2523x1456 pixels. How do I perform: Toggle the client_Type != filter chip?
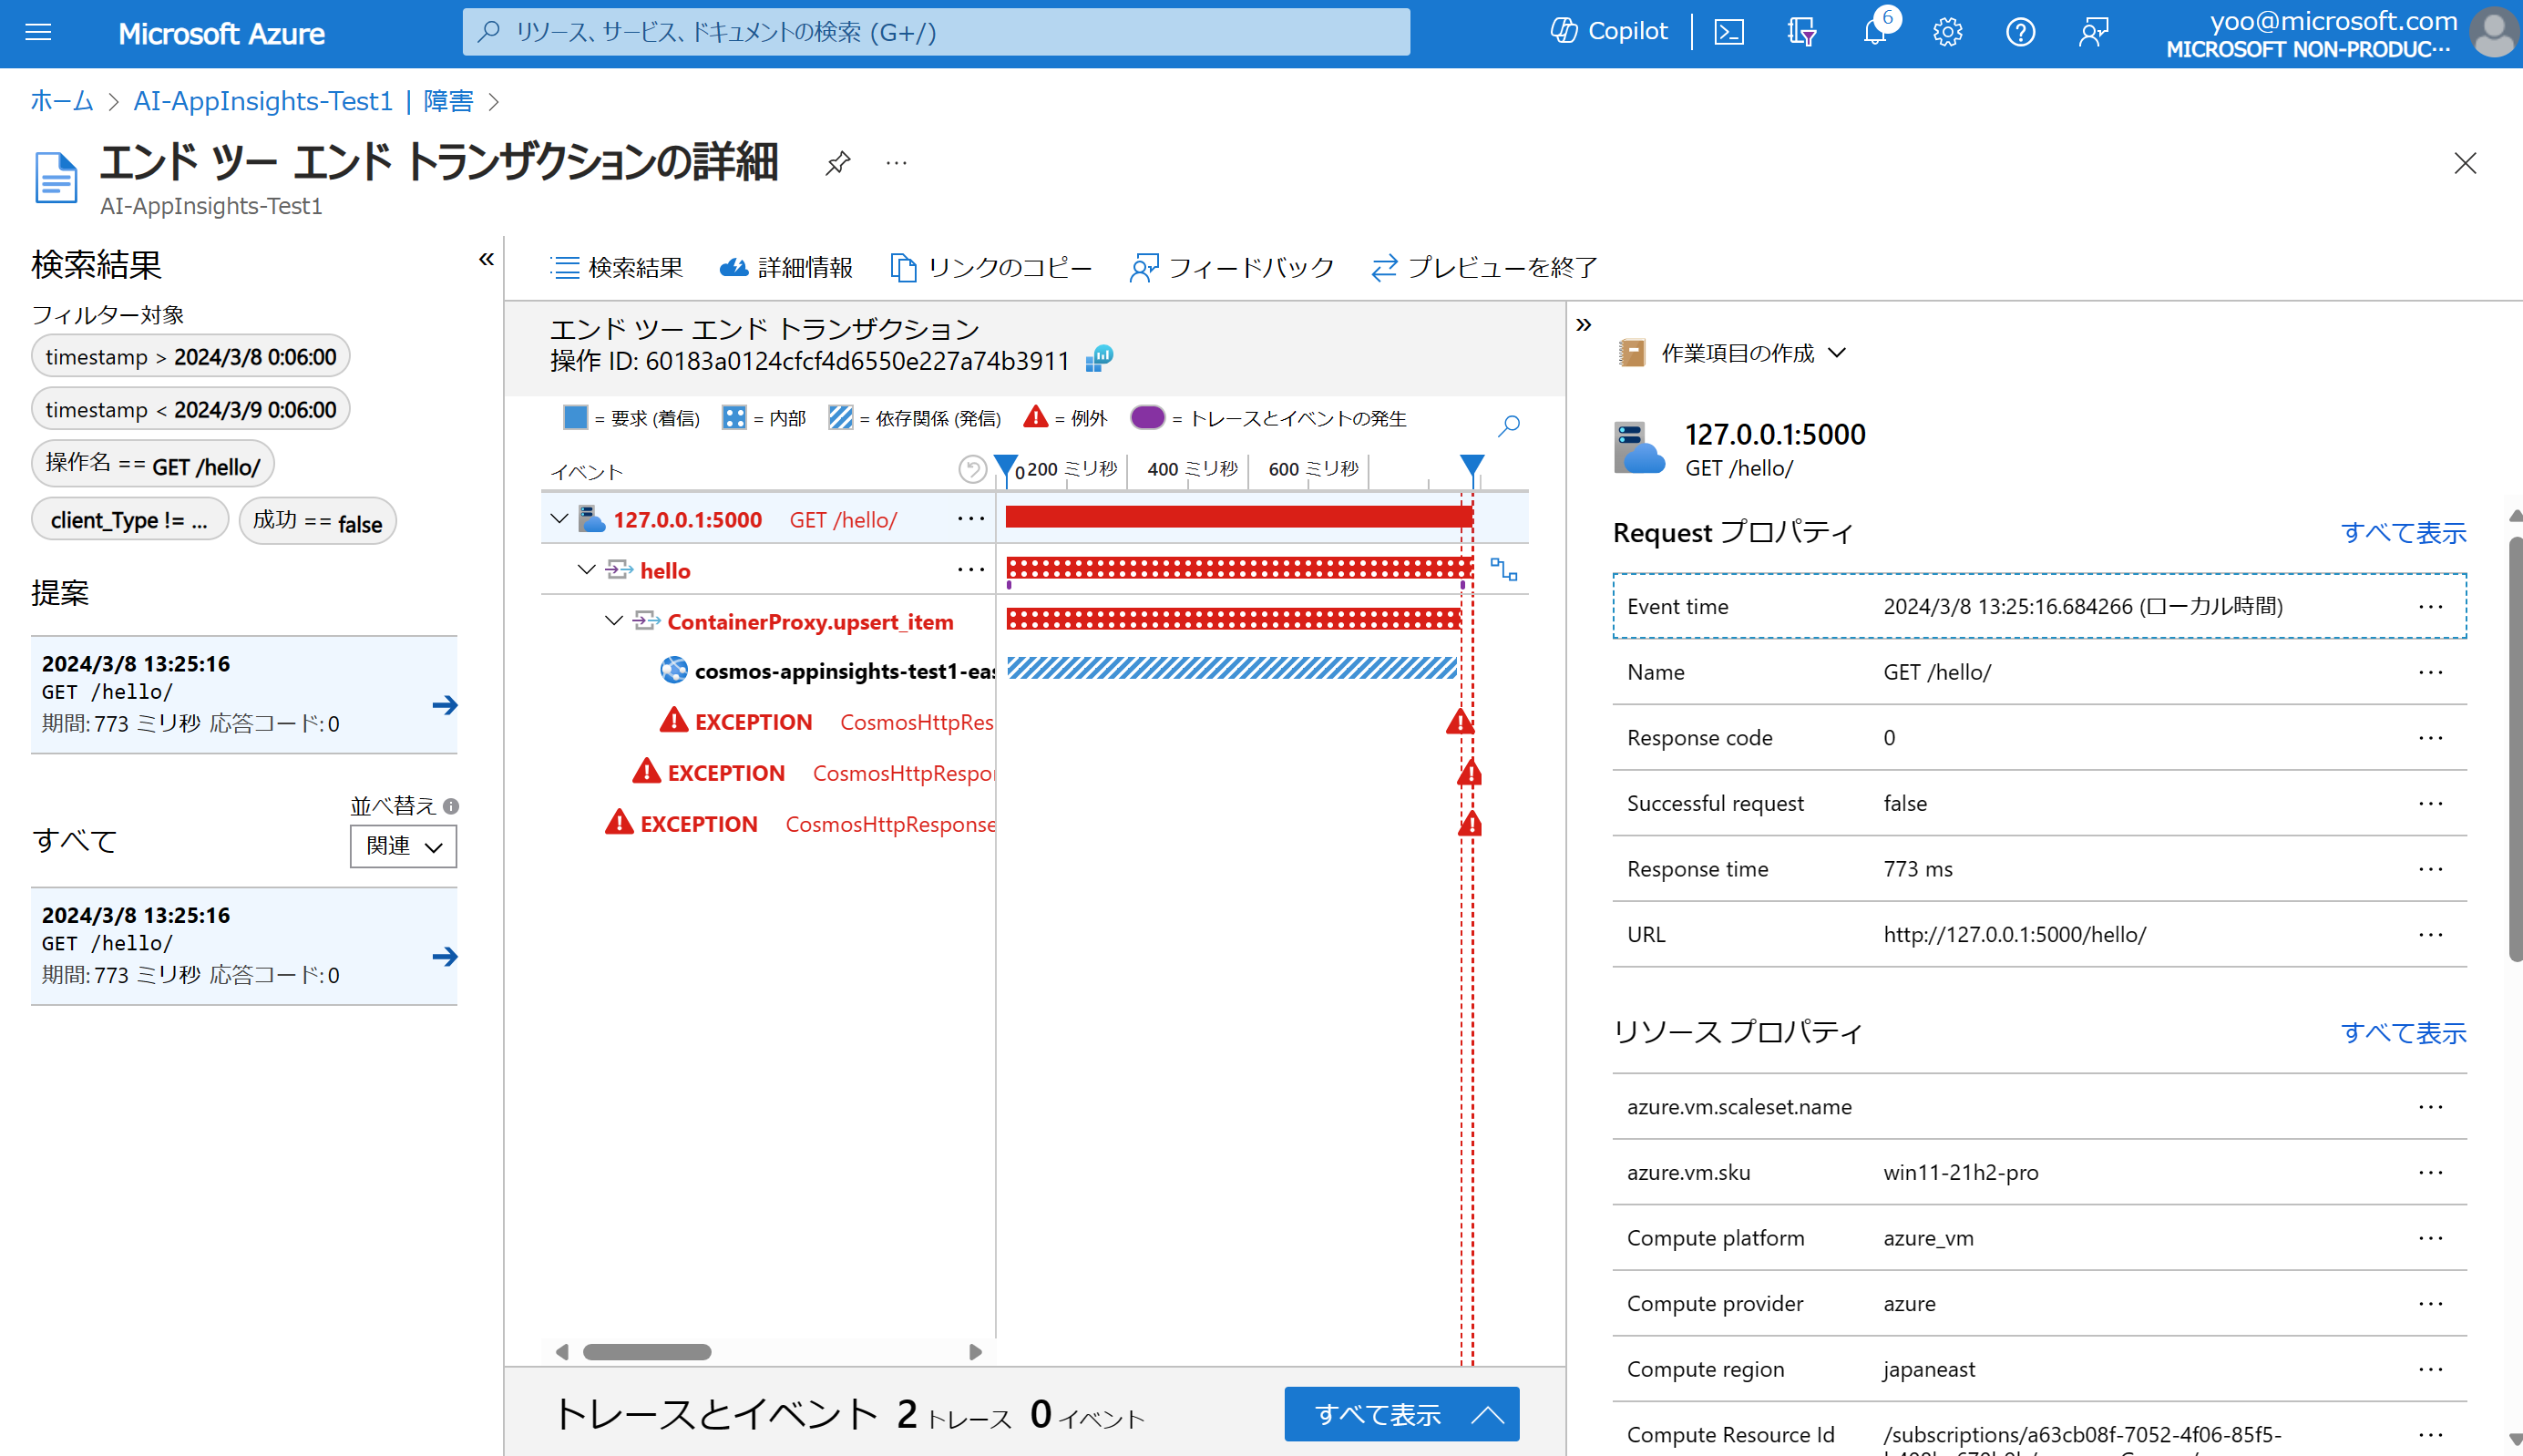[x=129, y=519]
